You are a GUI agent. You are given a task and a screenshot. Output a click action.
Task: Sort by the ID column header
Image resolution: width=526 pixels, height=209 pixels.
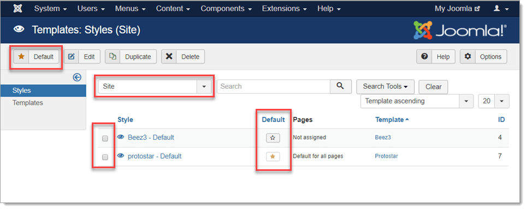501,120
